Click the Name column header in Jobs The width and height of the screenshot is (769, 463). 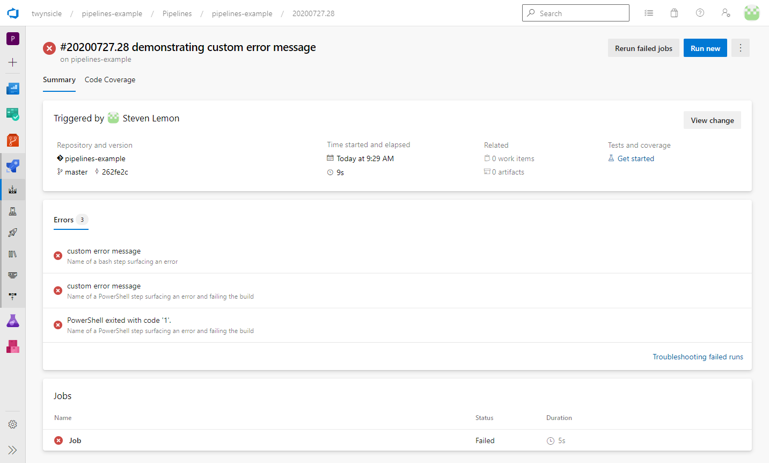tap(63, 417)
